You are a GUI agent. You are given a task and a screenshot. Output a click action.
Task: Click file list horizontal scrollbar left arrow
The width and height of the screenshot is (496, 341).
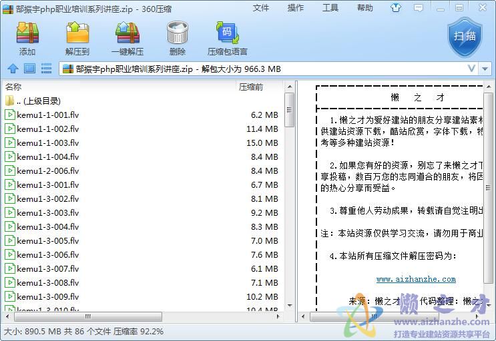point(7,316)
